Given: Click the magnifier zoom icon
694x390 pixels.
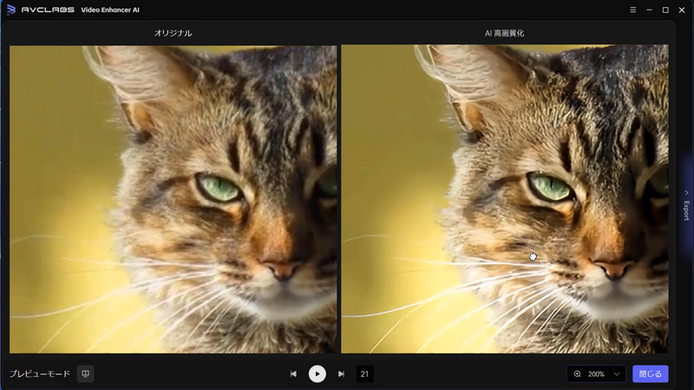Looking at the screenshot, I should click(x=577, y=374).
